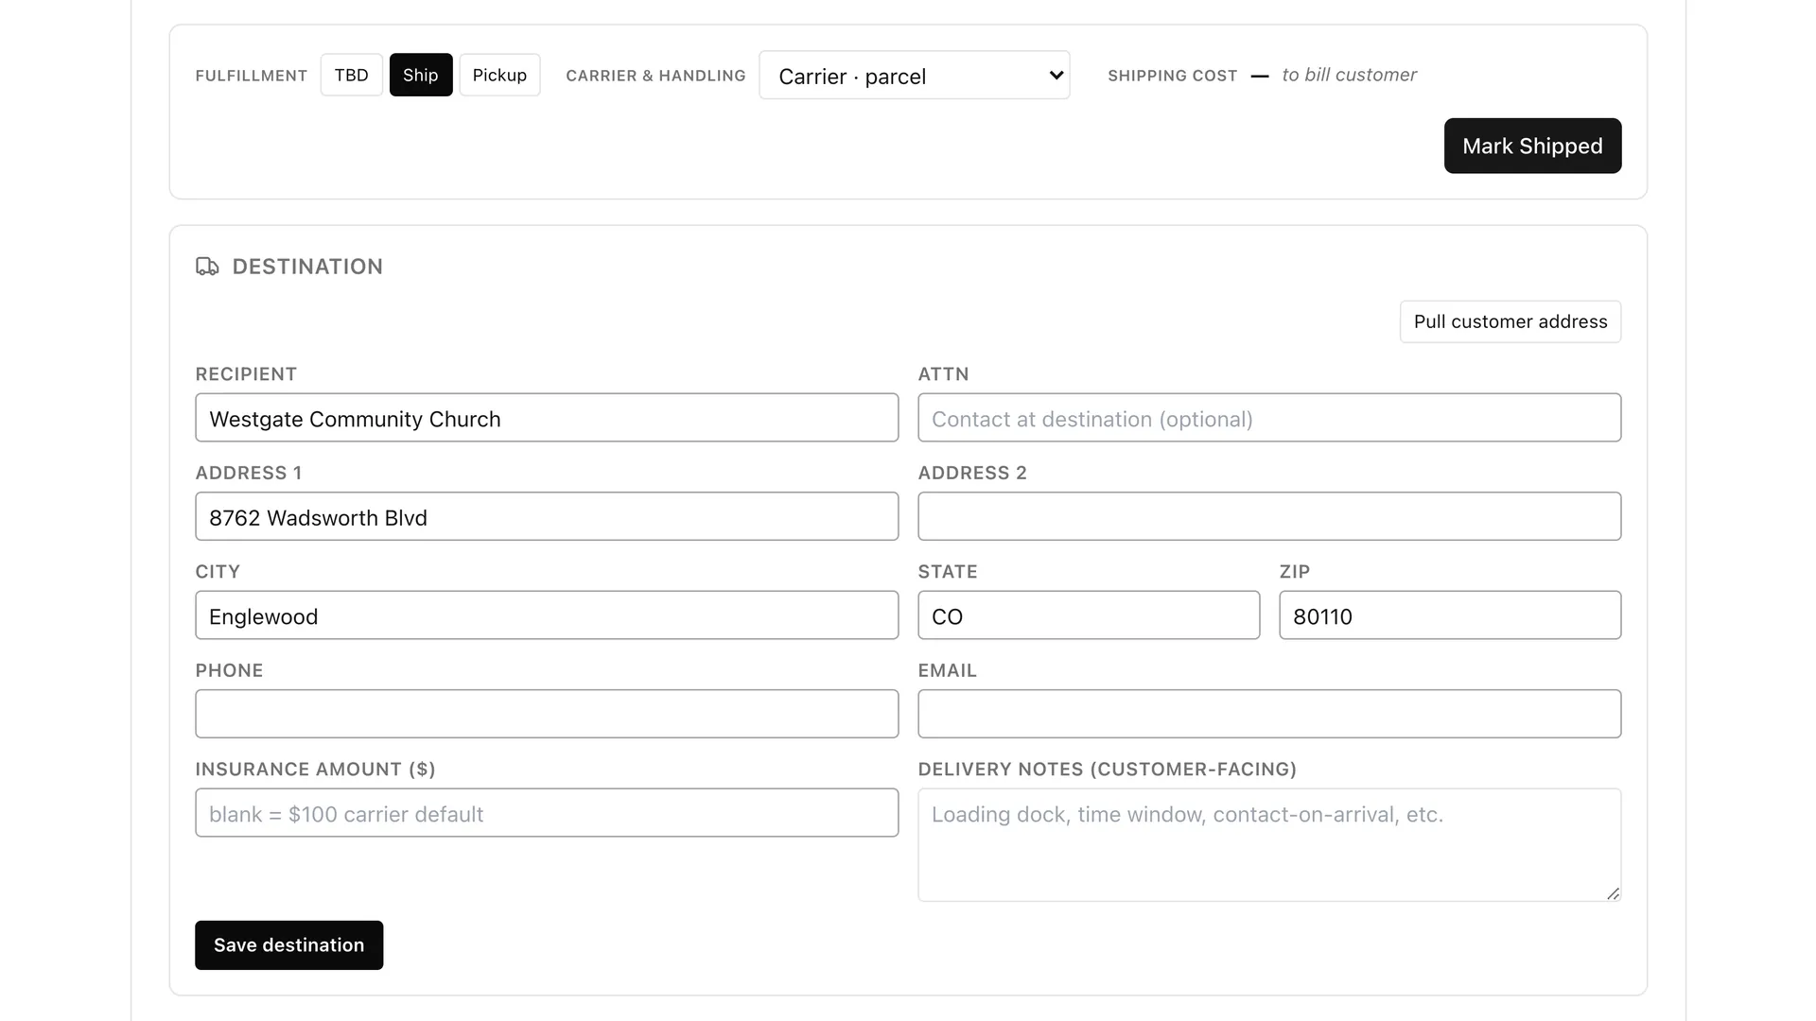This screenshot has width=1816, height=1021.
Task: Focus the Insurance Amount field
Action: point(547,813)
